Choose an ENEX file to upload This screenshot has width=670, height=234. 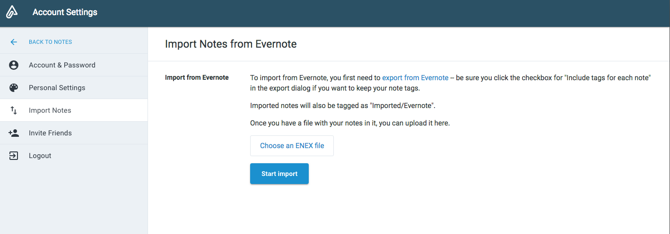click(292, 146)
